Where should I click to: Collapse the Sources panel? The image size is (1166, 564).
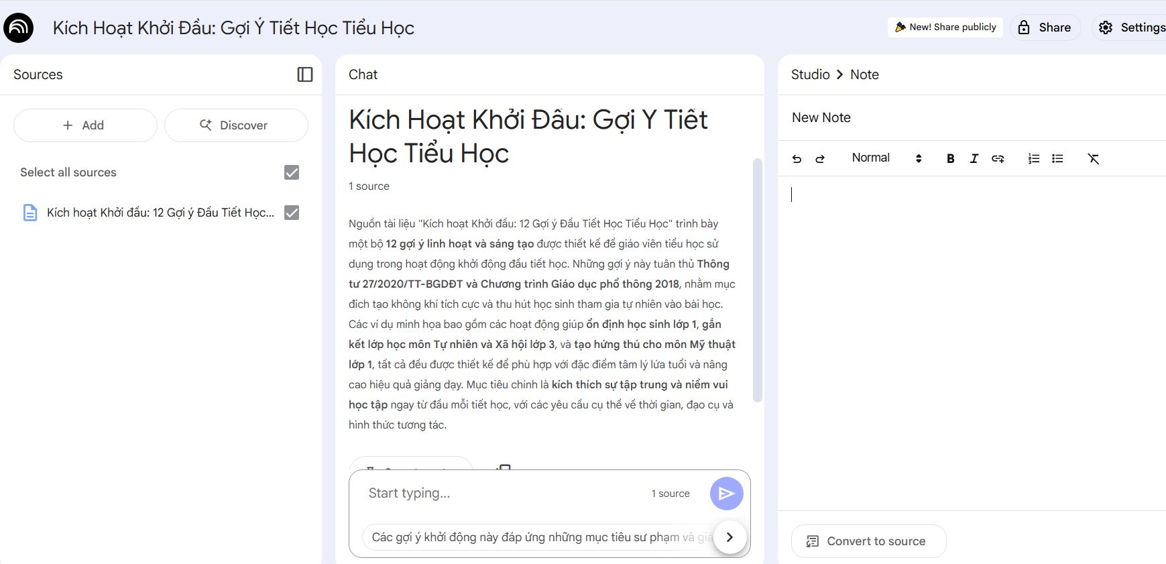305,74
